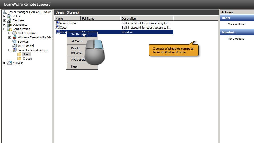Select the Features tree item
The height and width of the screenshot is (143, 254).
click(19, 20)
